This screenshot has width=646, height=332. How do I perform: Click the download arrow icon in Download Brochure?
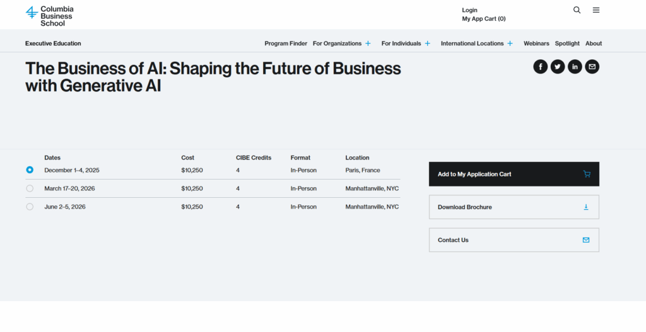[x=586, y=207]
